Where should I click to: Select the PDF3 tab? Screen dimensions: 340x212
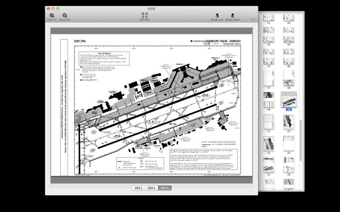(x=164, y=188)
